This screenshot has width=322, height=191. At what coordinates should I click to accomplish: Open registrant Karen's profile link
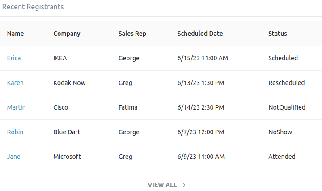(x=15, y=83)
